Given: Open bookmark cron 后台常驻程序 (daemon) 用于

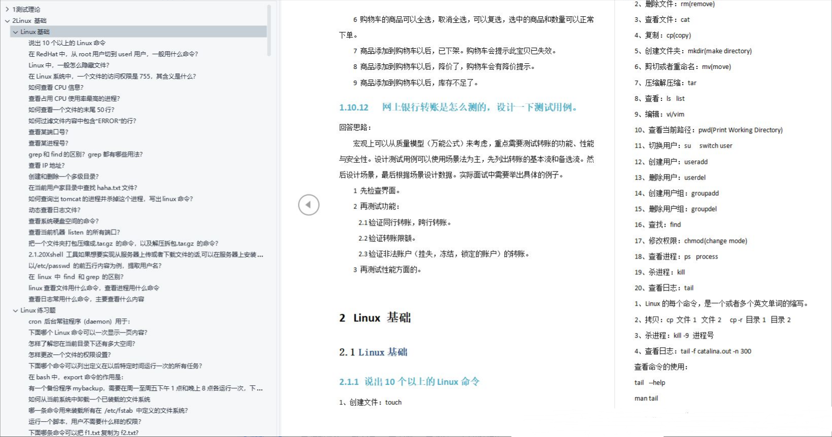Looking at the screenshot, I should pos(79,322).
